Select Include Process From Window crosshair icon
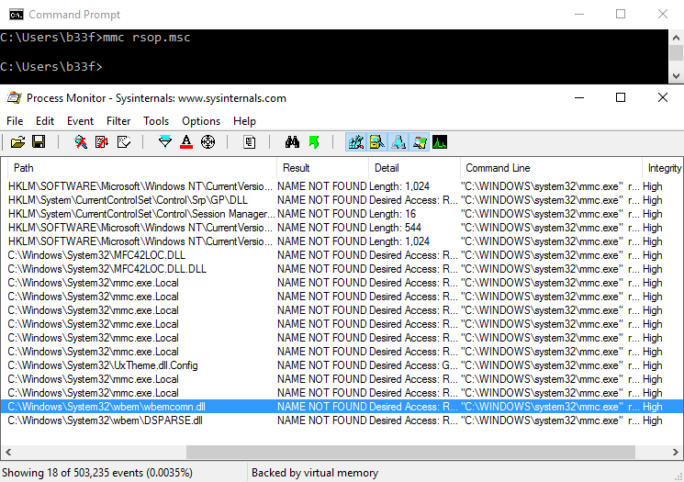Viewport: 684px width, 482px height. coord(207,142)
